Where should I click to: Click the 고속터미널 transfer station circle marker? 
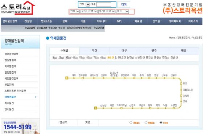coord(121,108)
